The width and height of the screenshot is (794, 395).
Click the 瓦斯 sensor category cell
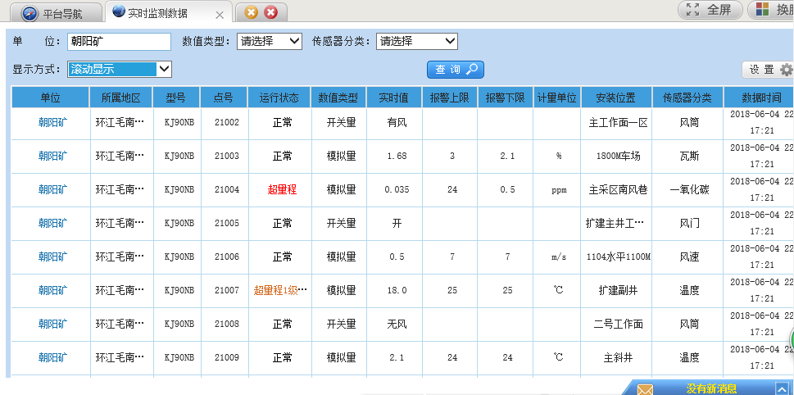point(689,156)
